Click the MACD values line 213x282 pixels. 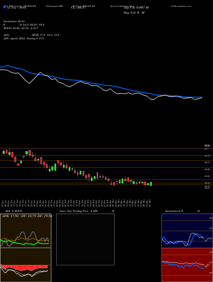coord(21,28)
